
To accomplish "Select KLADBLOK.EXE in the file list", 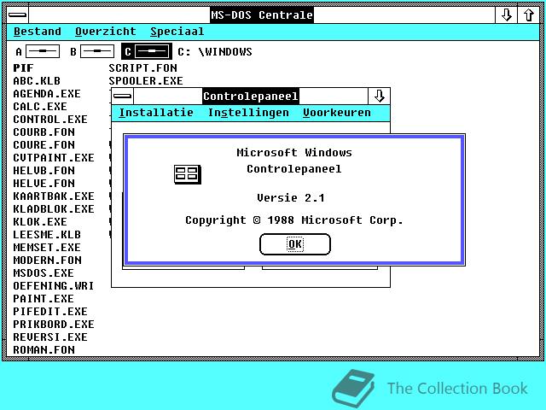I will [x=54, y=208].
